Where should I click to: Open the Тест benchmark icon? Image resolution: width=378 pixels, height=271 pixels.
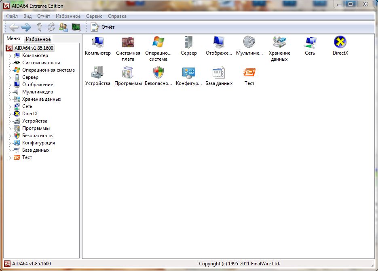249,73
